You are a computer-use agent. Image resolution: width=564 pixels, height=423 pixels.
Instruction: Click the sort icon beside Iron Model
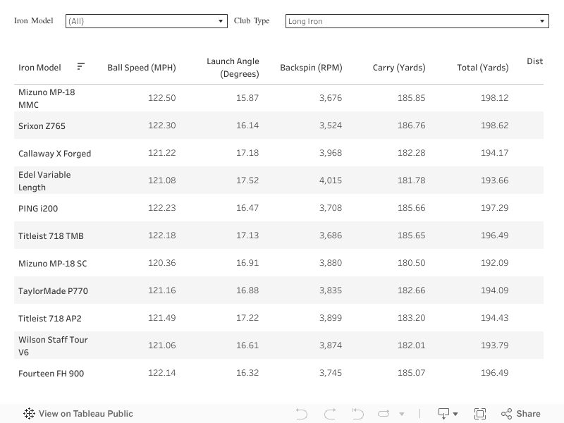tap(81, 66)
